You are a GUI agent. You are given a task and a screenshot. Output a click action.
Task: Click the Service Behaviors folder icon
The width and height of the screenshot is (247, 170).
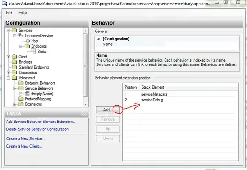21,88
